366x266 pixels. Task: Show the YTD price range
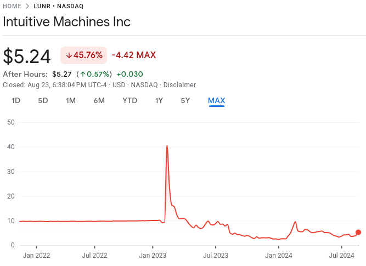pos(129,100)
